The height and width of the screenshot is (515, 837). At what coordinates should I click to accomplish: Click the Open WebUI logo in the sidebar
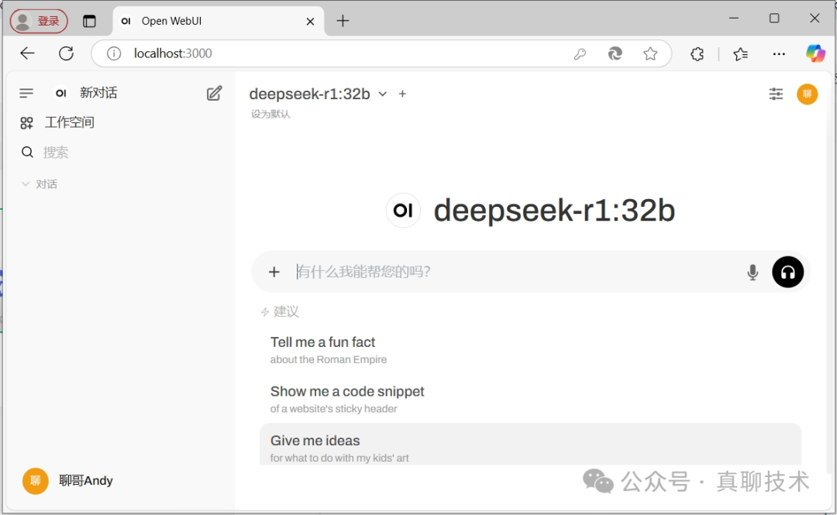click(x=60, y=92)
